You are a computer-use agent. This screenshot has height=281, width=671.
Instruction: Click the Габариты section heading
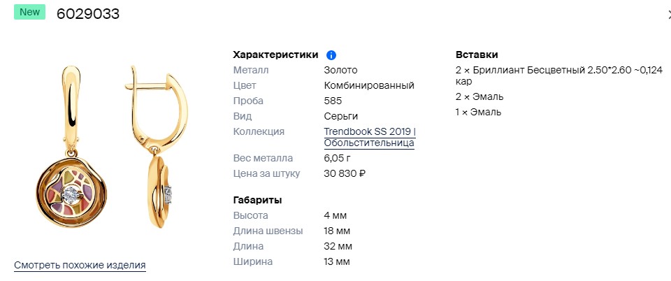coord(257,200)
